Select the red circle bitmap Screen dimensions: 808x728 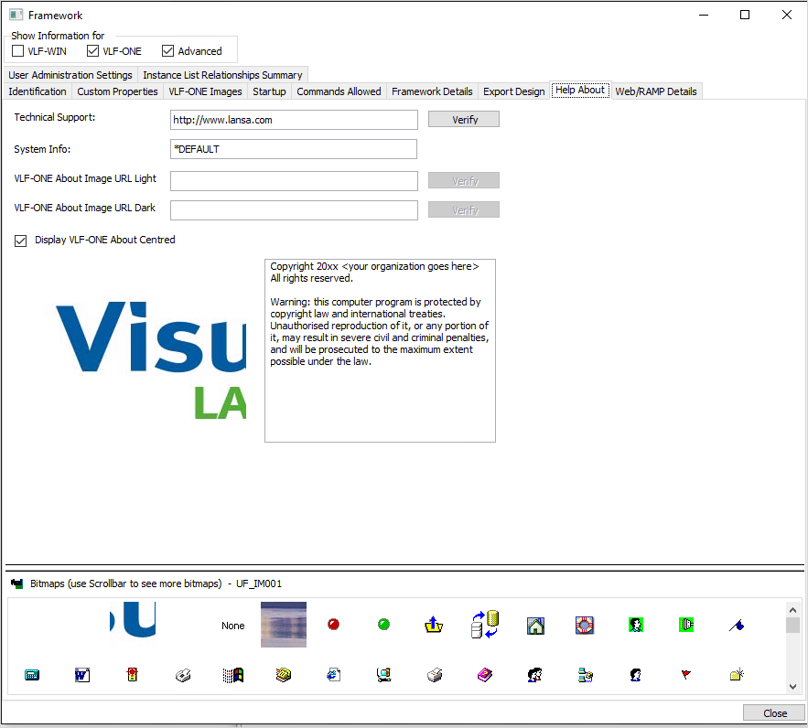(x=333, y=625)
